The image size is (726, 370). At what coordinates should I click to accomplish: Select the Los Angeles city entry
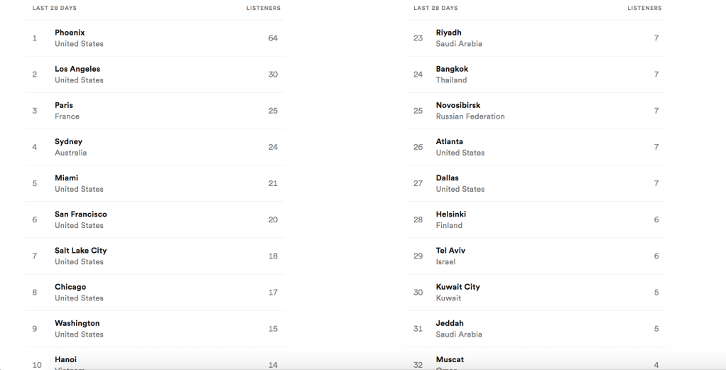tap(155, 75)
